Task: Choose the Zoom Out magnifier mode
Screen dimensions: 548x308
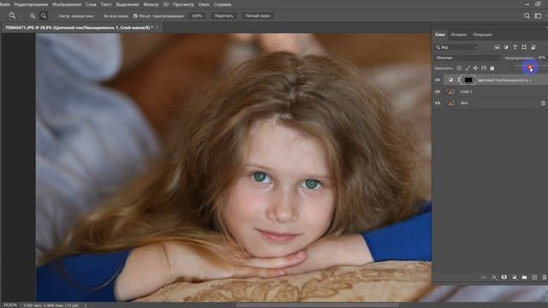Action: point(44,15)
